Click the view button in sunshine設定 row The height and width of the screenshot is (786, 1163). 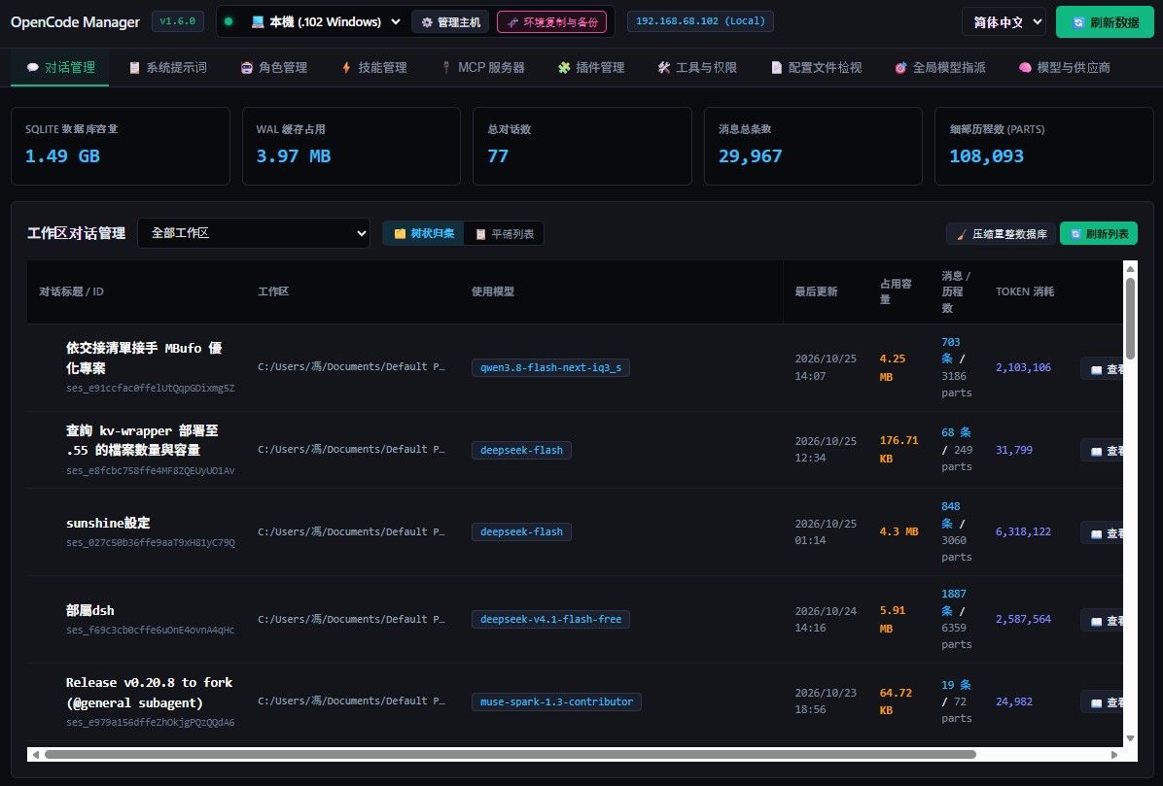pyautogui.click(x=1102, y=533)
